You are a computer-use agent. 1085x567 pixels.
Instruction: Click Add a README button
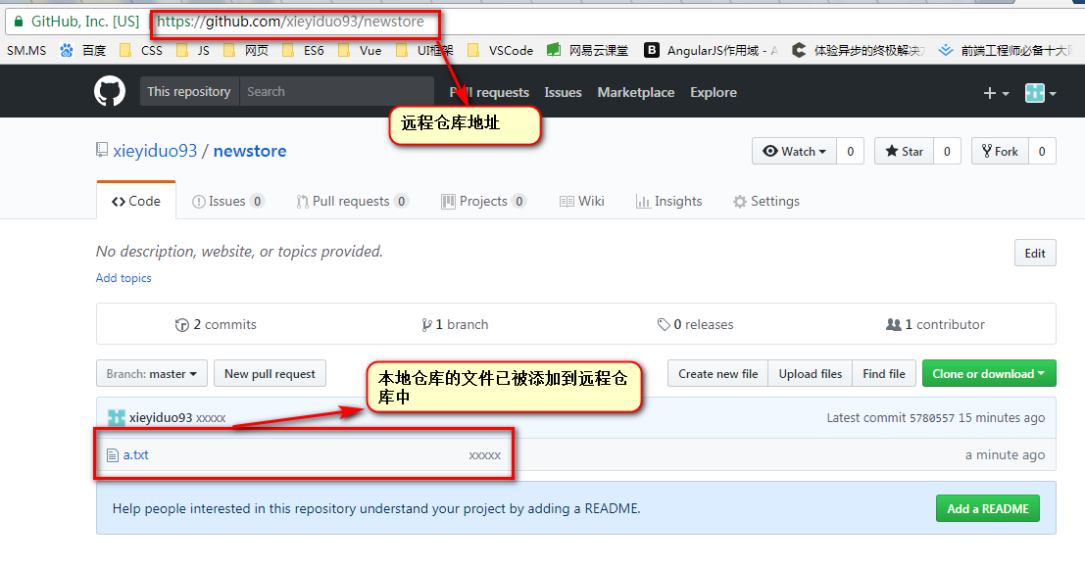pos(987,509)
